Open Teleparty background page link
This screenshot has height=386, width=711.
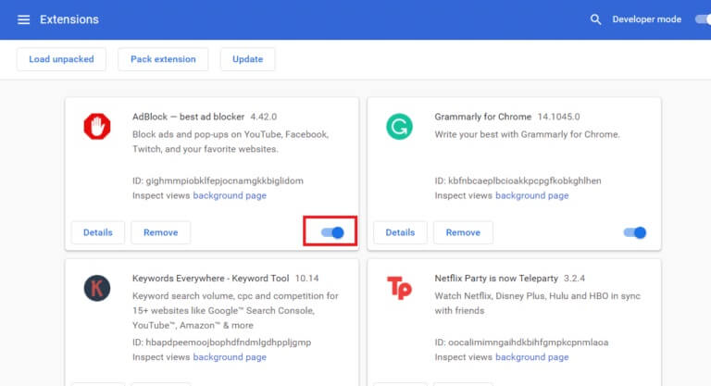click(x=532, y=357)
